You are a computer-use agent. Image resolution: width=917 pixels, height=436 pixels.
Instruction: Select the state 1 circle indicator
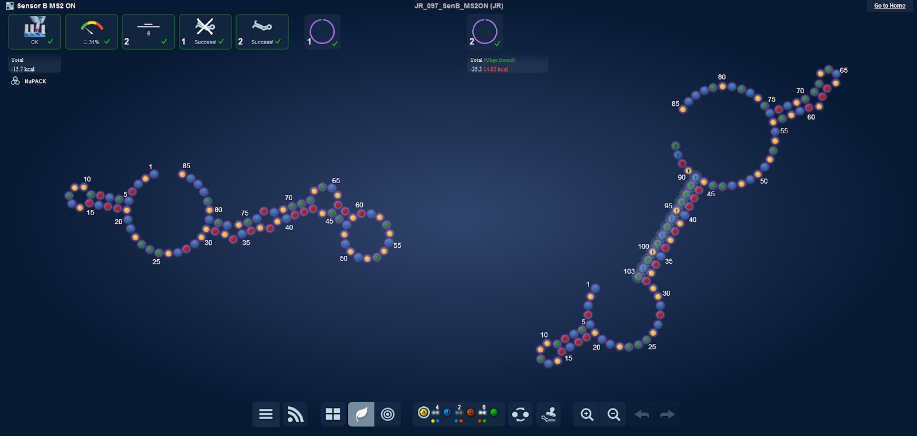pyautogui.click(x=322, y=32)
